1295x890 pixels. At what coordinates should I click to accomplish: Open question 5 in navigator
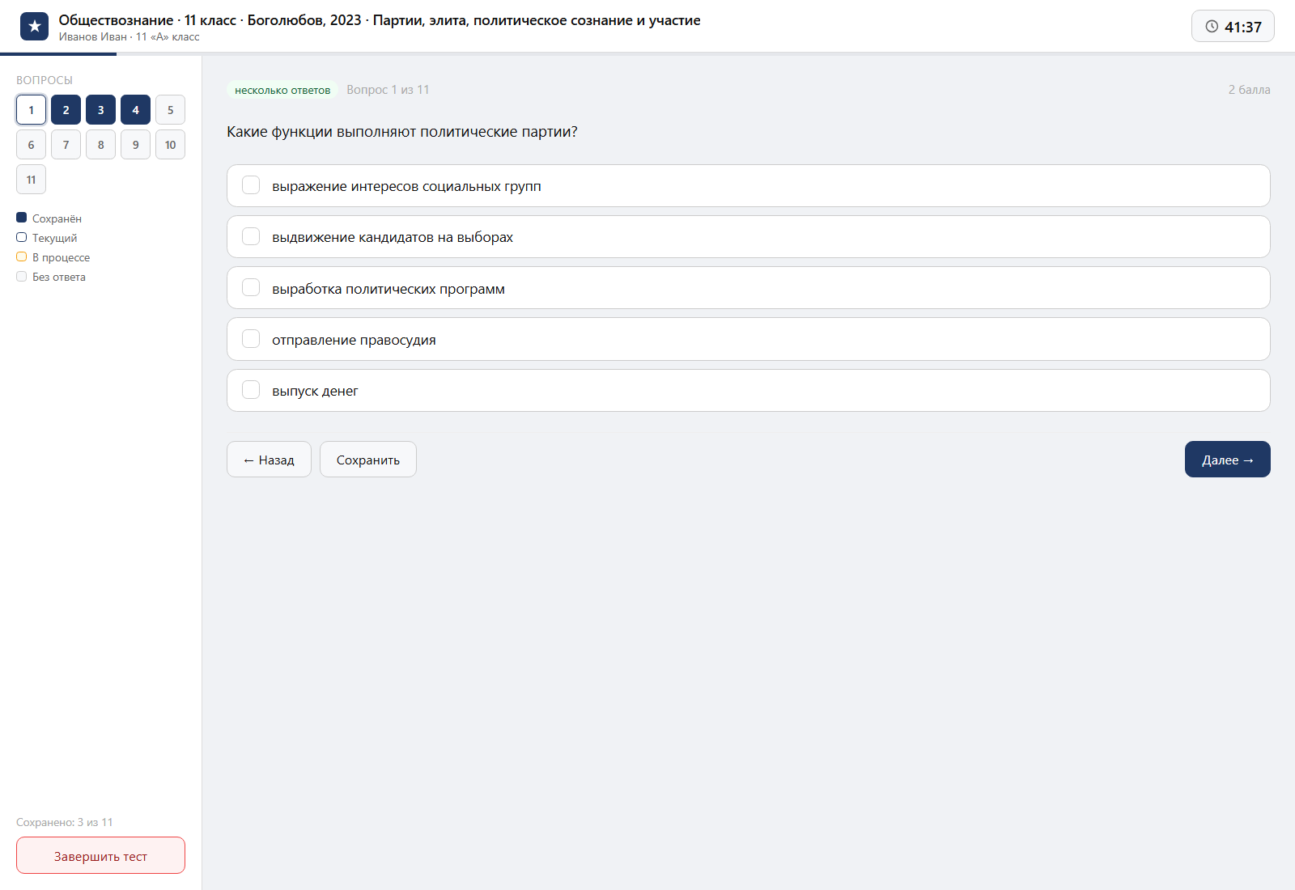[x=170, y=110]
